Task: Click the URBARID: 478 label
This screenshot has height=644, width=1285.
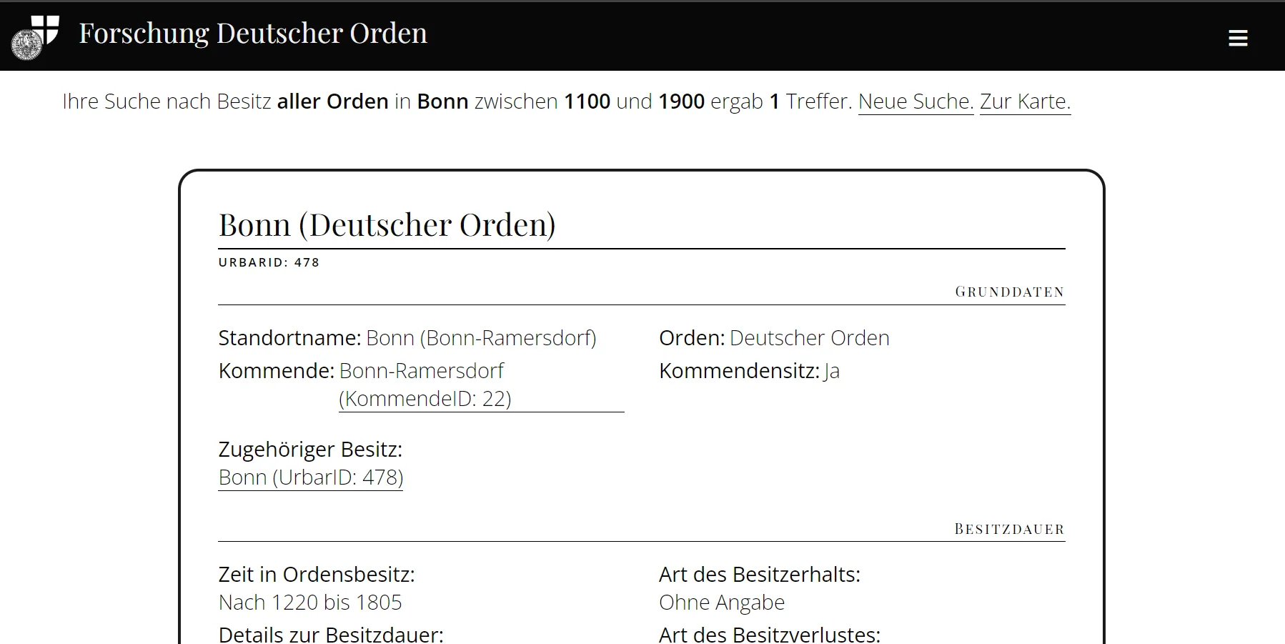Action: 269,262
